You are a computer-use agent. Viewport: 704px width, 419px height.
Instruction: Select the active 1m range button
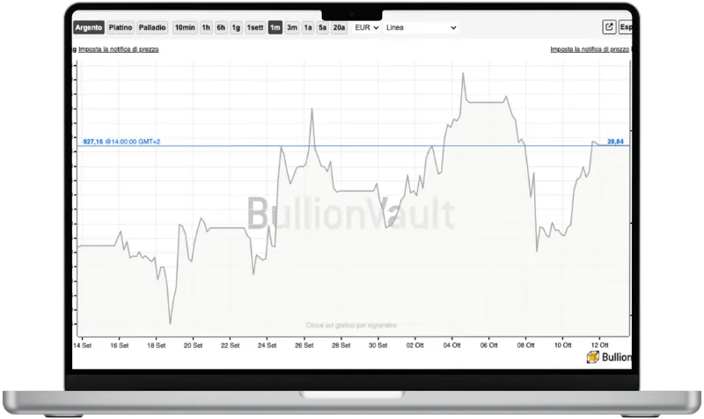275,27
